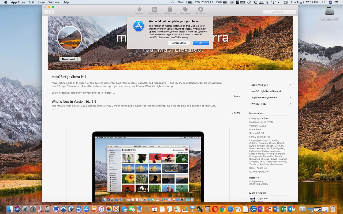Open the Download button dropdown arrow
The height and width of the screenshot is (214, 343).
(x=79, y=59)
